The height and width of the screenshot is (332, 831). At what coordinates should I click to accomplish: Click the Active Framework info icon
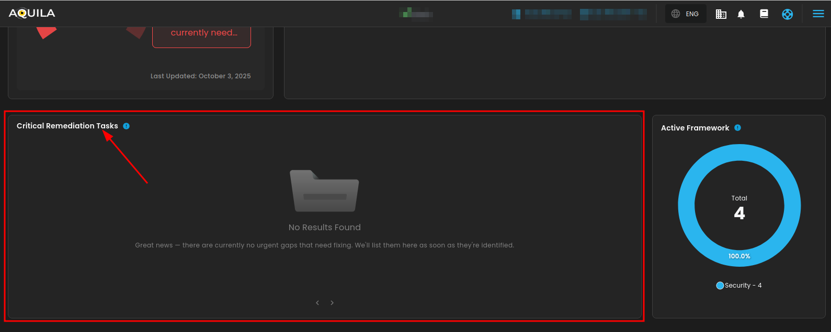[737, 128]
